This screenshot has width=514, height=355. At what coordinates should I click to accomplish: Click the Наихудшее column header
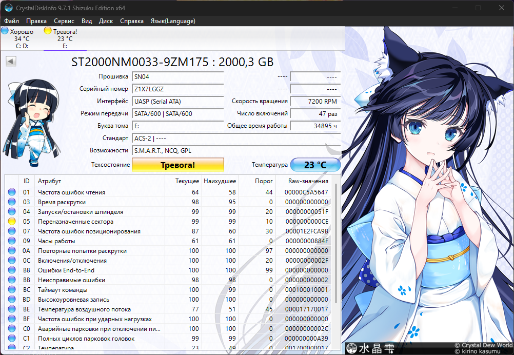click(x=220, y=181)
